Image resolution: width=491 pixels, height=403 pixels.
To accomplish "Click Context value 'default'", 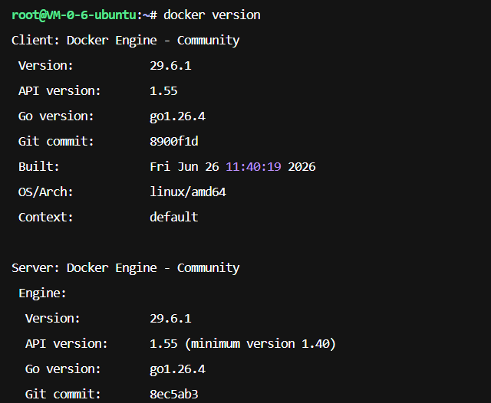I will coord(174,217).
